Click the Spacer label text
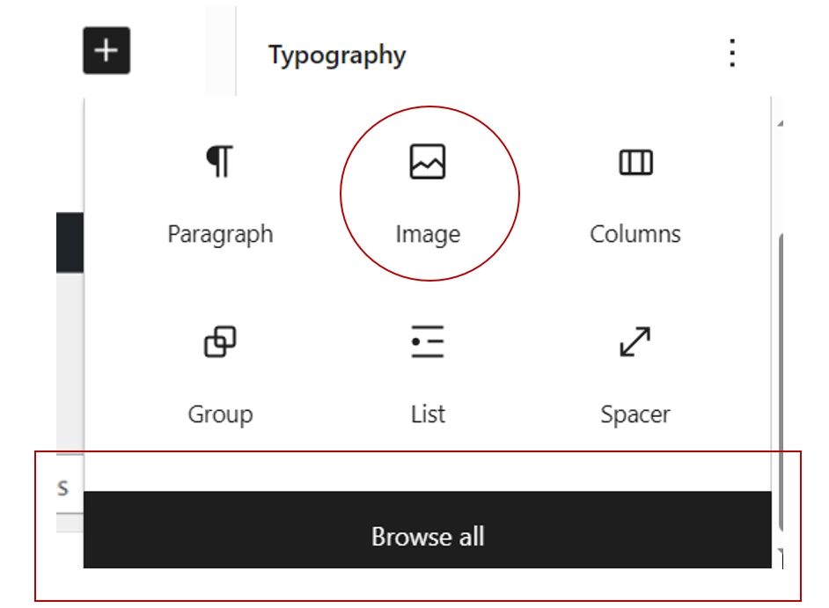This screenshot has height=608, width=829. (635, 414)
